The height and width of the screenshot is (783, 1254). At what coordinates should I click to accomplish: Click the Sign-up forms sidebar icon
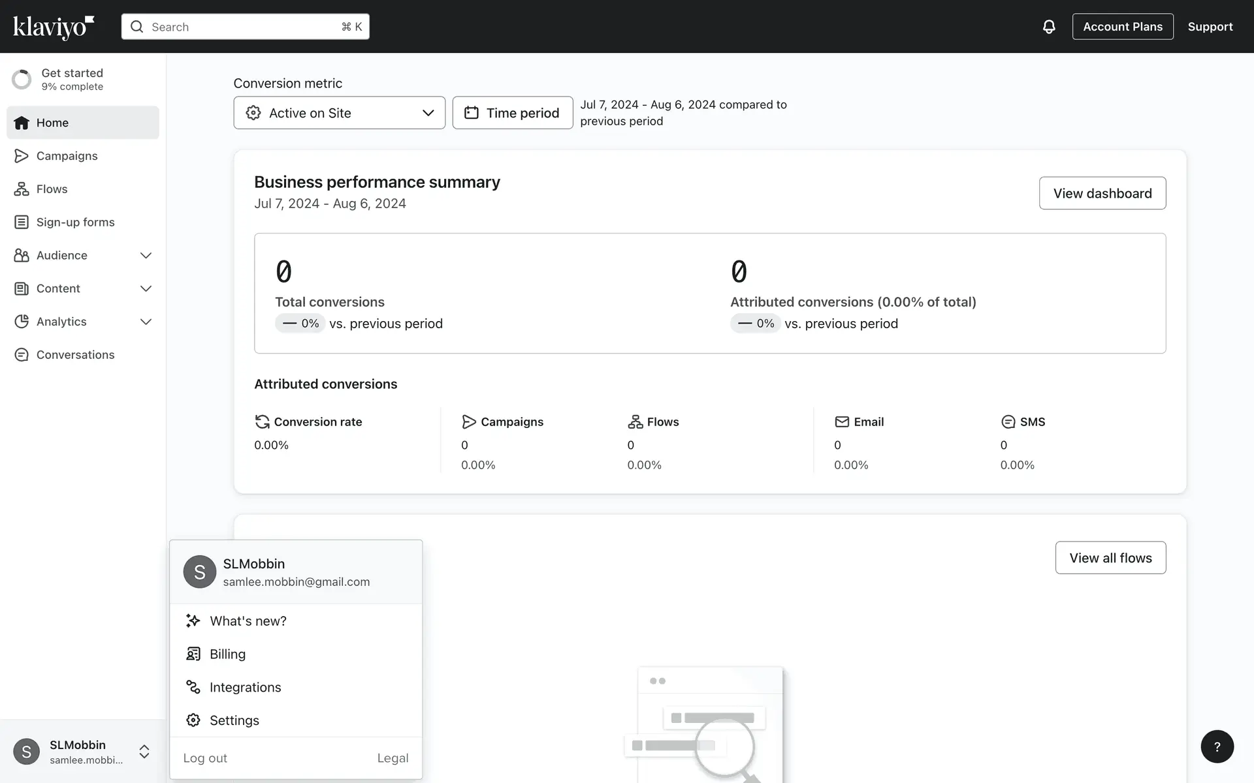tap(22, 223)
